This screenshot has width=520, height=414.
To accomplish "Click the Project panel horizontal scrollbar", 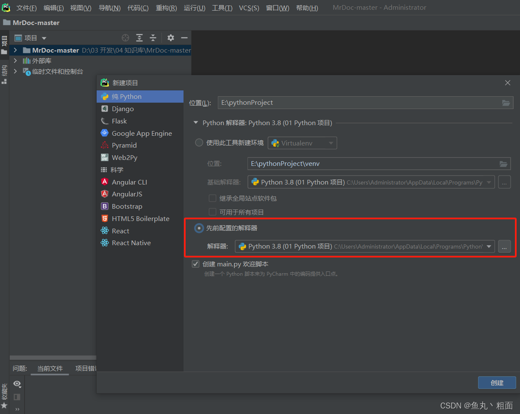I will 53,358.
